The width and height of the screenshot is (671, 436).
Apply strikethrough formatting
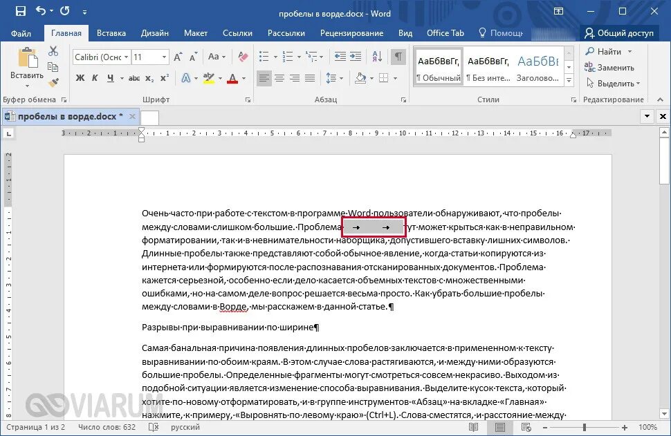[134, 78]
